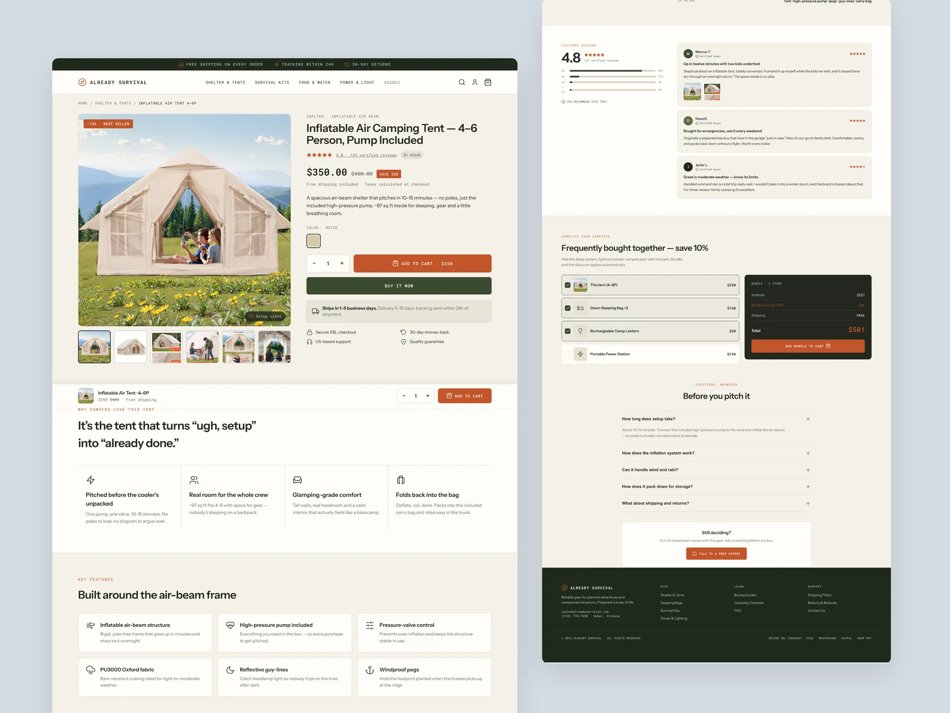
Task: Open Power & Light nav menu
Action: 357,82
